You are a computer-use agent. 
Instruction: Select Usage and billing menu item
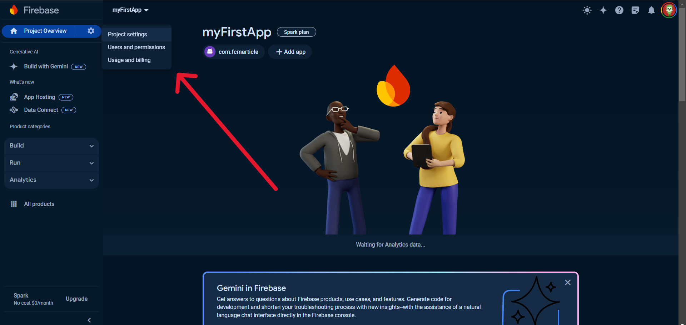[136, 60]
